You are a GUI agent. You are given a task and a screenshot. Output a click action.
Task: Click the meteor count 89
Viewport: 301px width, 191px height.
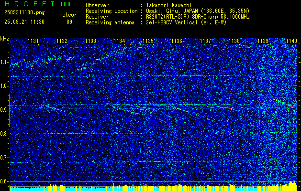point(69,22)
